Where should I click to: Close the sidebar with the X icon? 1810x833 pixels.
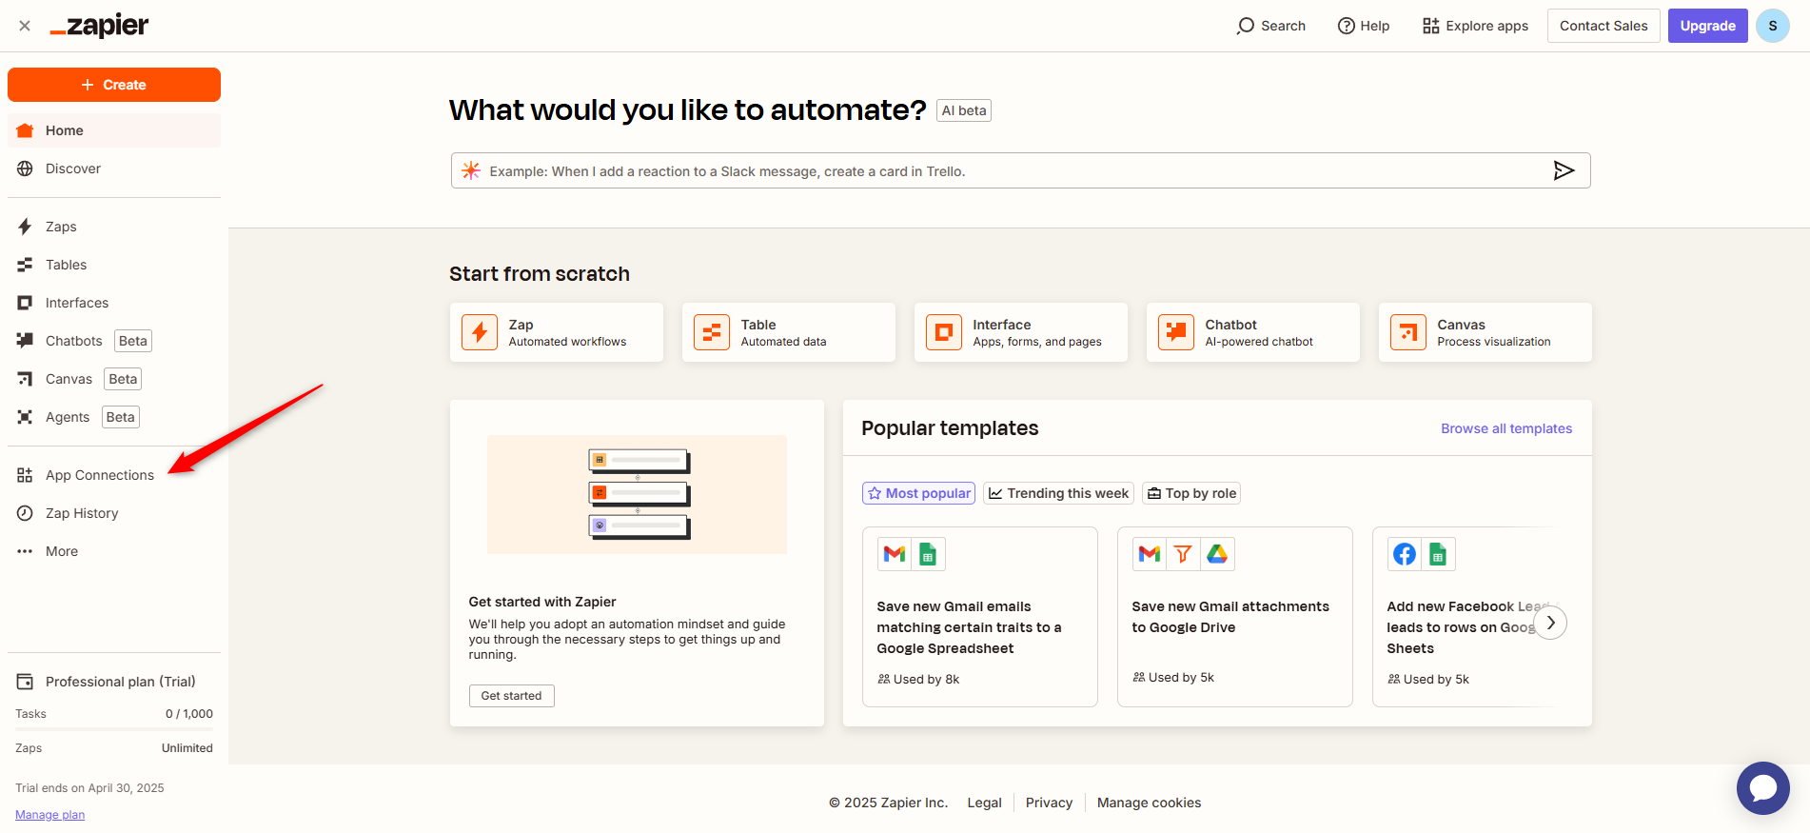25,26
